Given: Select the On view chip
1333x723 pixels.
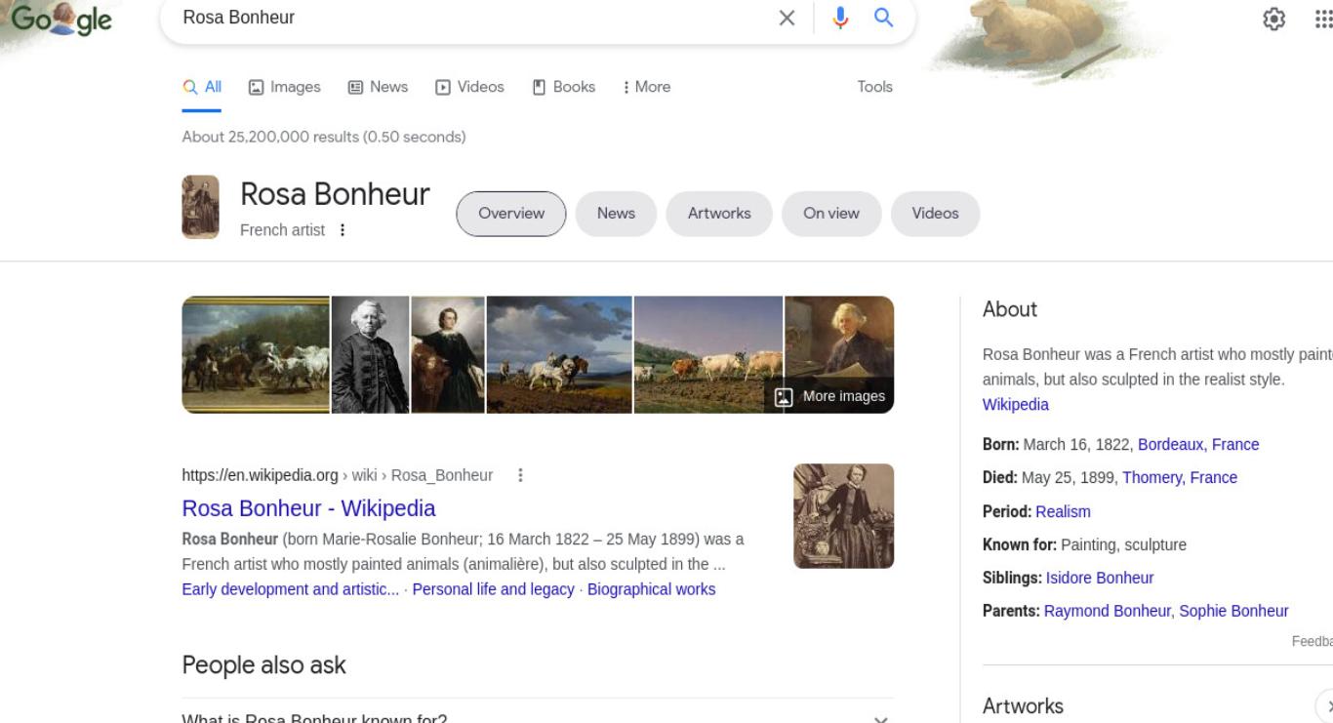Looking at the screenshot, I should pyautogui.click(x=831, y=214).
